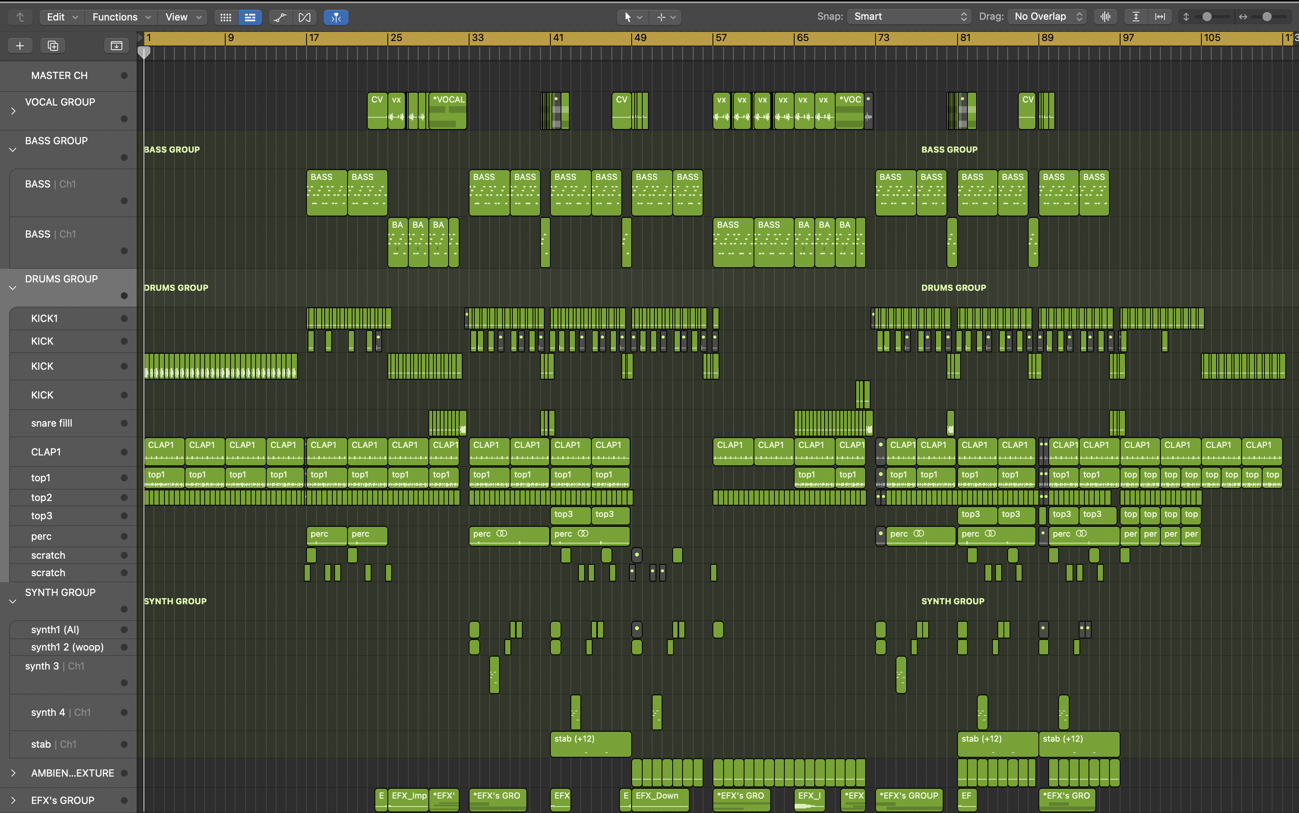
Task: Select the first top1 region at bar 1
Action: click(164, 478)
